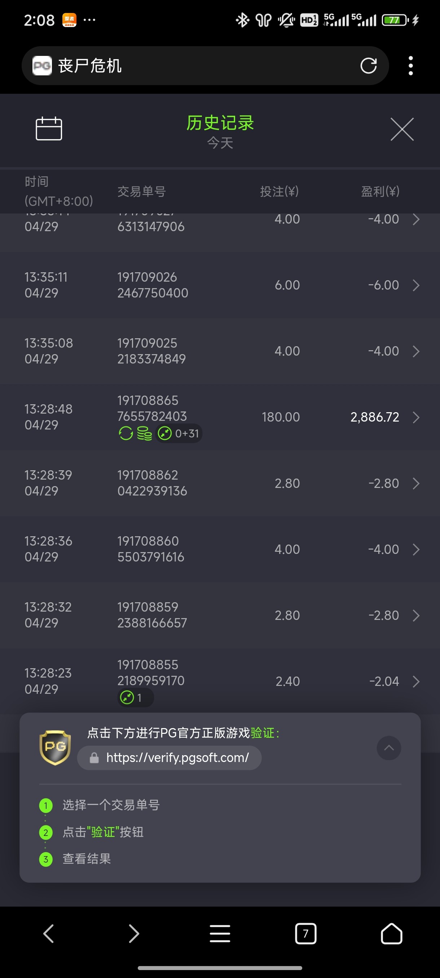440x978 pixels.
Task: Close the history record panel
Action: [402, 129]
